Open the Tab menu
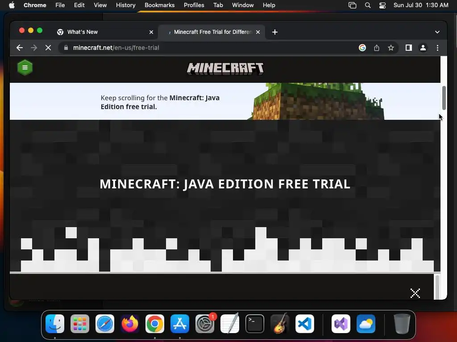 click(218, 5)
